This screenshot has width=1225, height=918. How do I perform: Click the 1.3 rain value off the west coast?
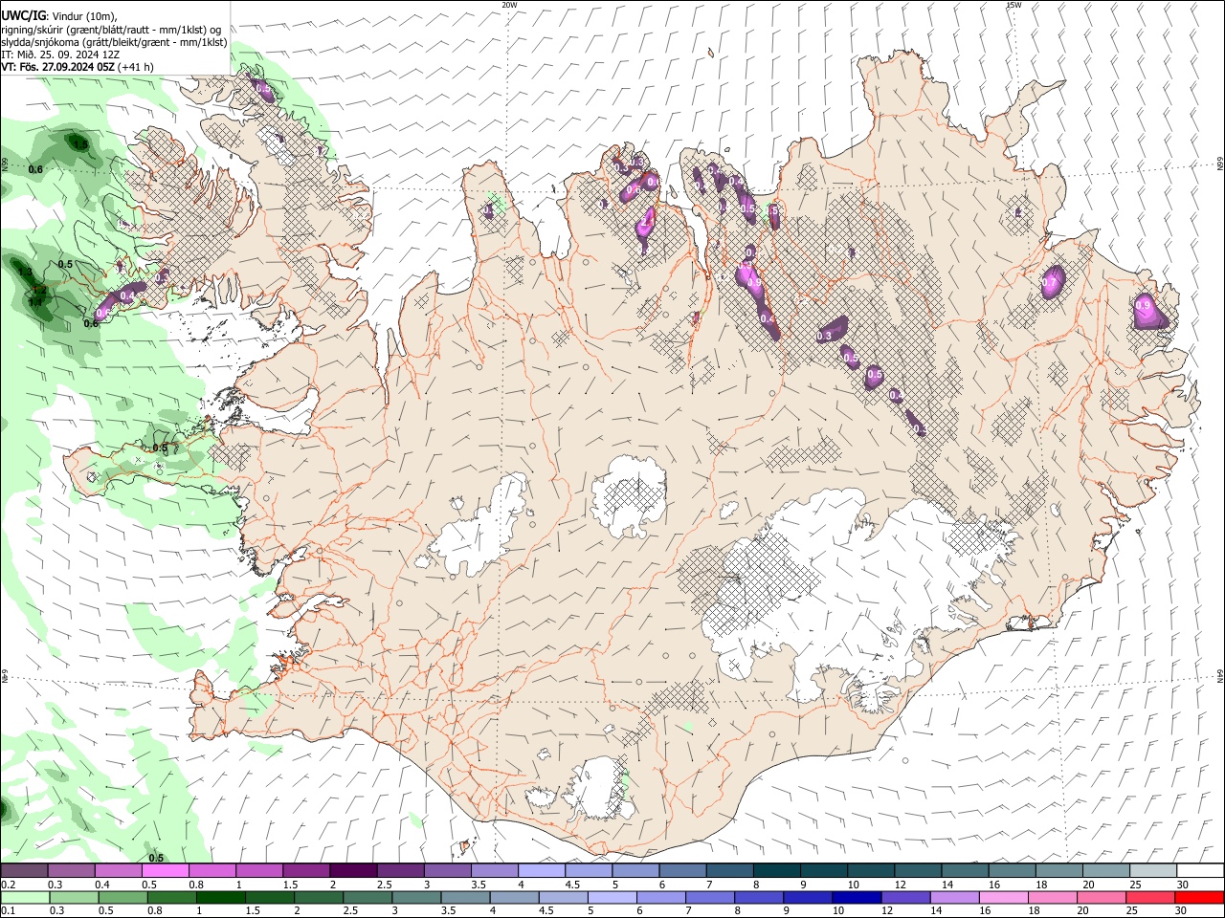(25, 273)
